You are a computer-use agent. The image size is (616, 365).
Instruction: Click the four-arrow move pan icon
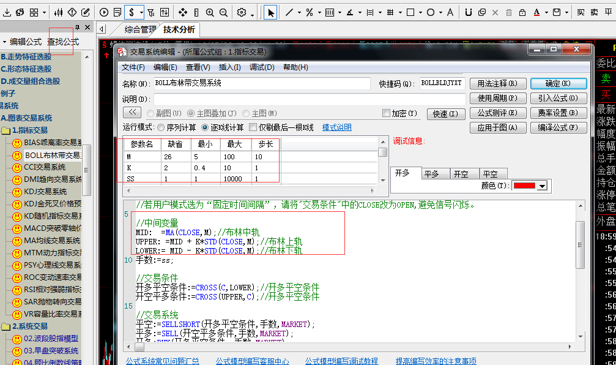[183, 13]
